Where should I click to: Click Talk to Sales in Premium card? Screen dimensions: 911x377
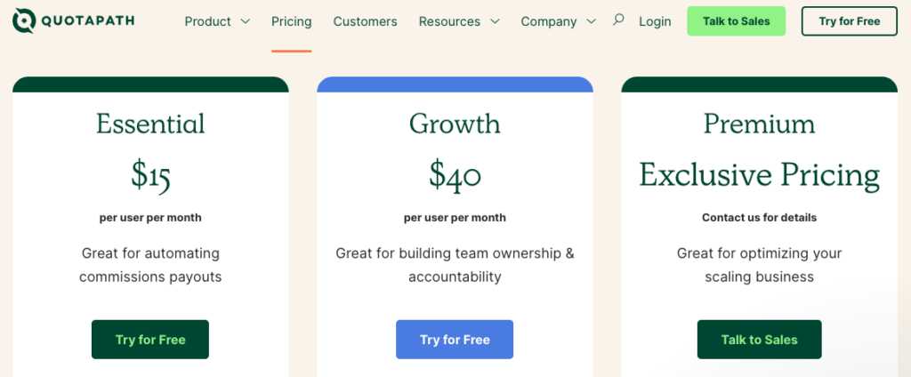pos(760,340)
